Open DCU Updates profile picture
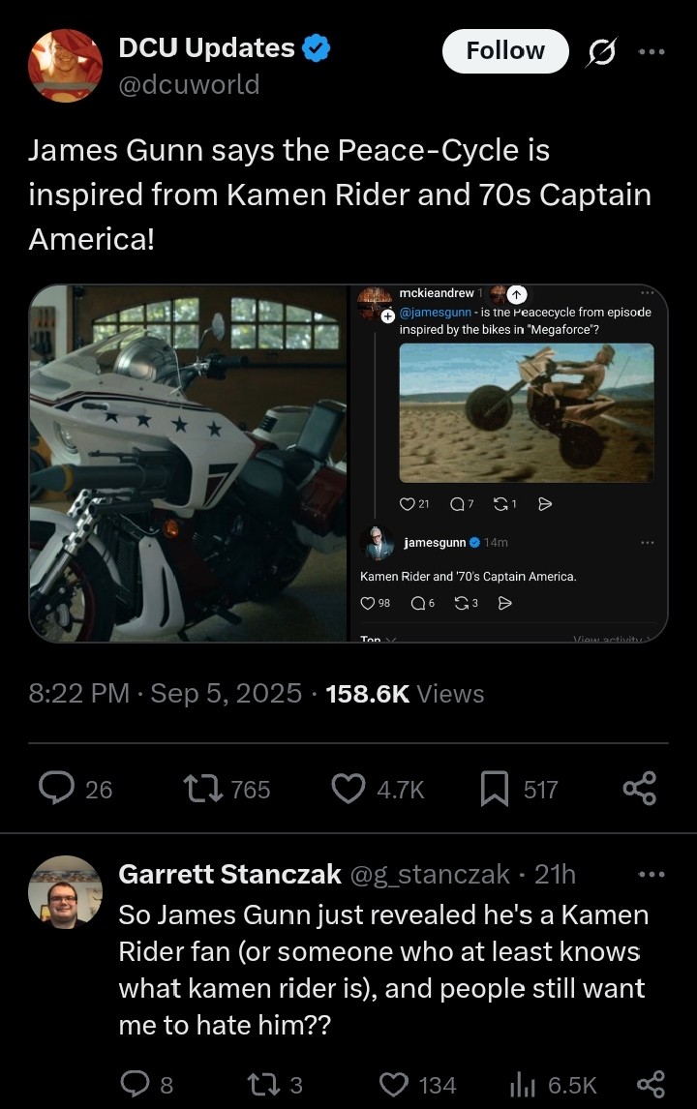The image size is (697, 1109). (x=66, y=66)
